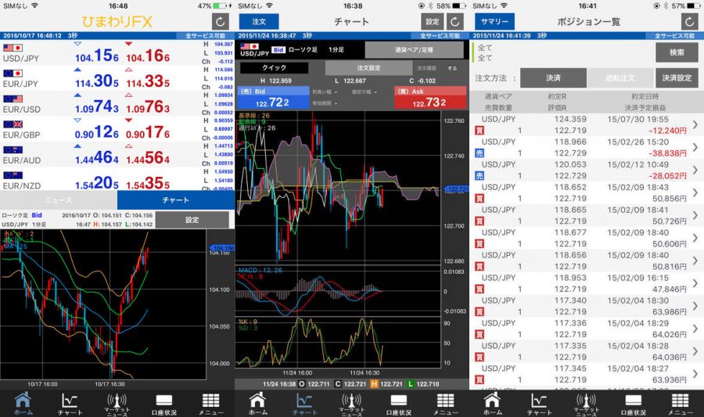Tap EUR/AUD ask price 1.44564
Image resolution: width=704 pixels, height=417 pixels.
[148, 159]
